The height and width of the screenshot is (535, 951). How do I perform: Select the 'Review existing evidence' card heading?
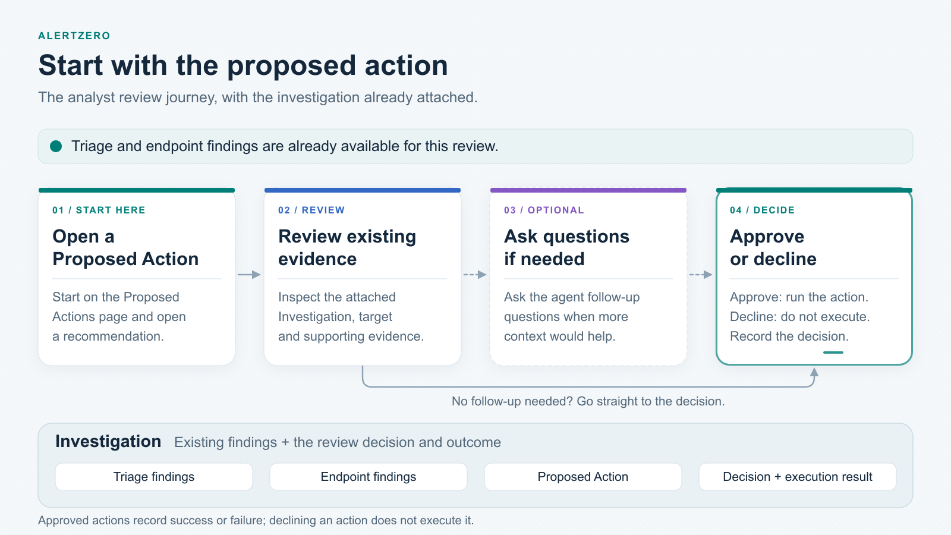(347, 248)
